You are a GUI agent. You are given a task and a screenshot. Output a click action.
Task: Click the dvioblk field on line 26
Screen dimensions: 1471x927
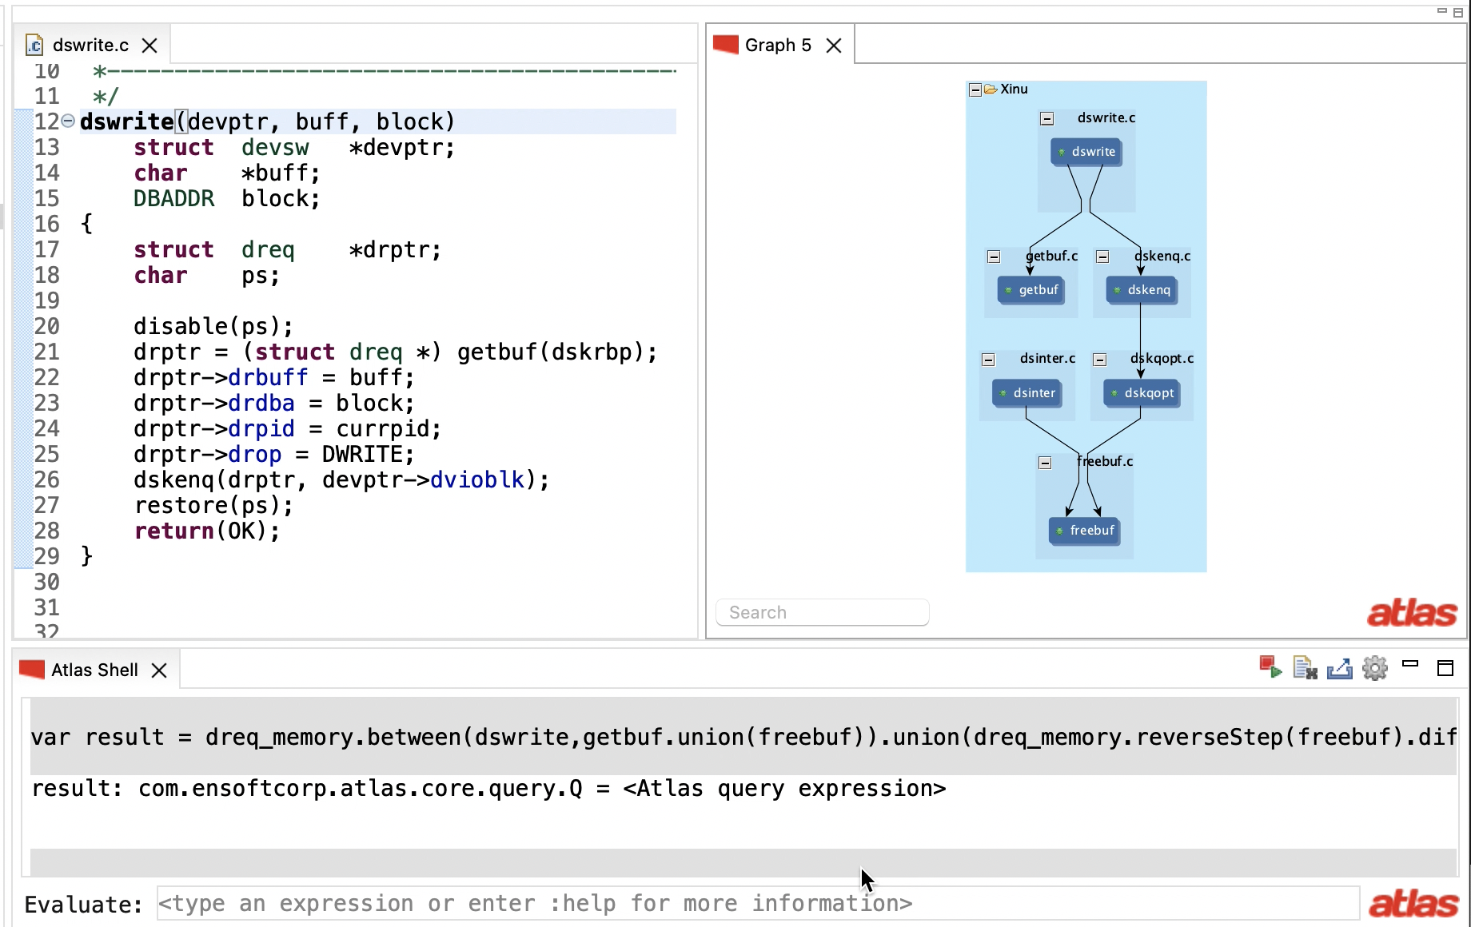click(x=477, y=480)
